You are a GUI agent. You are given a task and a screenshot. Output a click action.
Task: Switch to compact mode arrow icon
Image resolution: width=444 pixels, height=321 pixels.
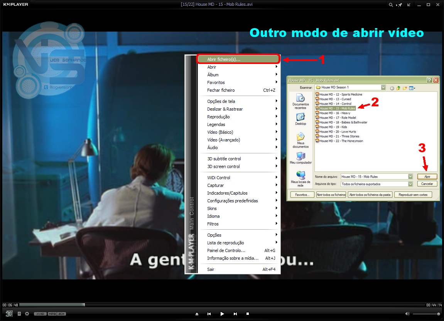[409, 5]
